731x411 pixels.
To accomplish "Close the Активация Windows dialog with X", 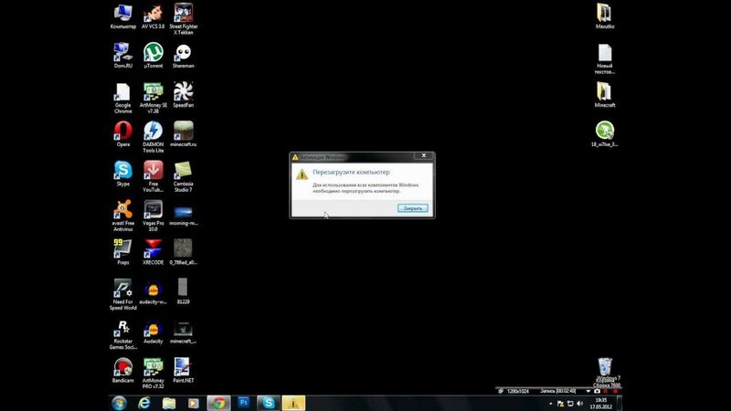I will [x=423, y=155].
